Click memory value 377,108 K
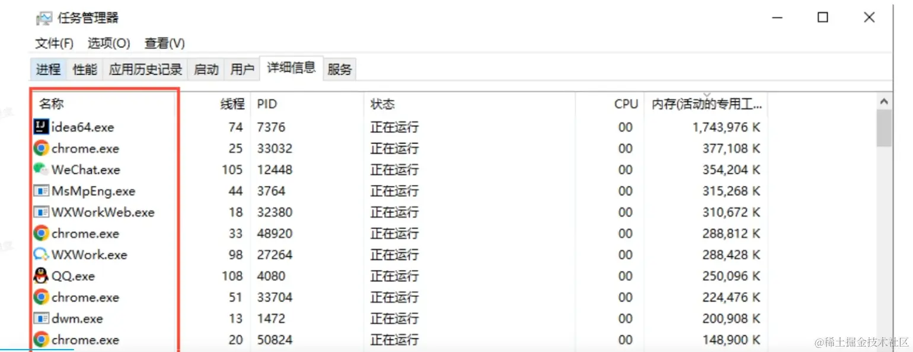Viewport: 913px width, 352px height. (731, 148)
